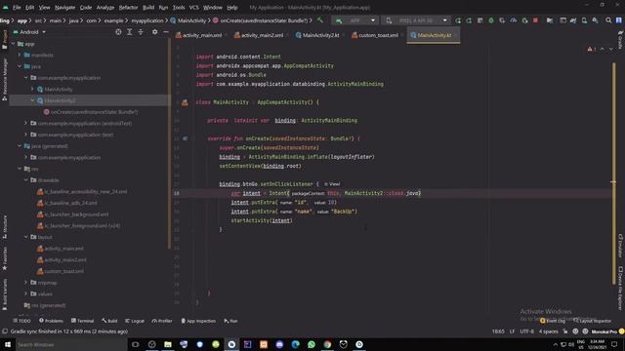Open Windows notification center icon
This screenshot has width=625, height=351.
pos(614,344)
